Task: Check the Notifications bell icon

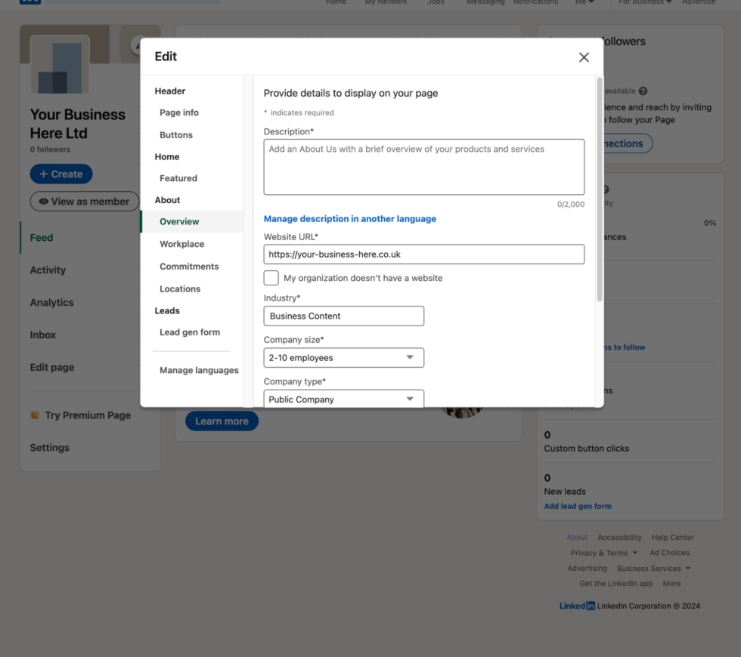Action: click(x=535, y=2)
